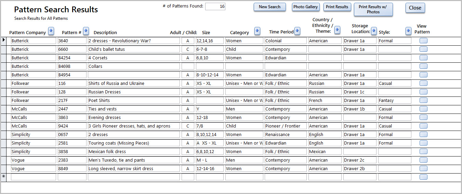
Task: Click 'Touring coats (Missing Pieces)' description
Action: (134, 143)
